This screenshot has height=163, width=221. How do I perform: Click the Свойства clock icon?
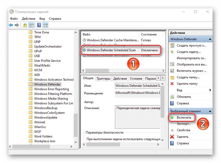click(x=172, y=130)
